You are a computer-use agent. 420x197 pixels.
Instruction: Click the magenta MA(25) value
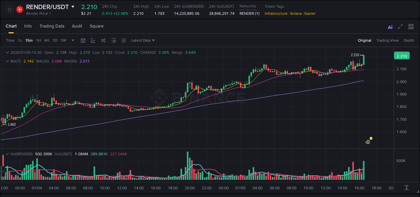coord(56,61)
